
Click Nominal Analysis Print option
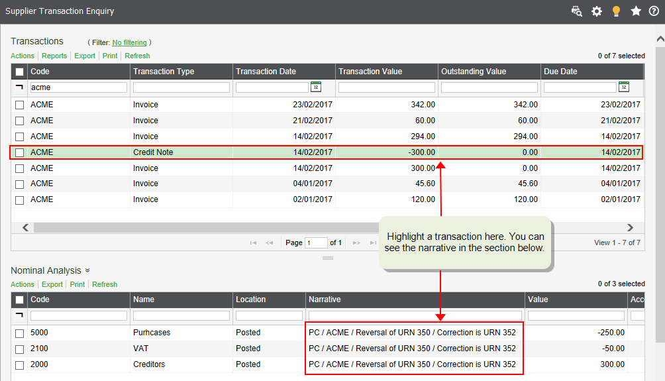[77, 284]
